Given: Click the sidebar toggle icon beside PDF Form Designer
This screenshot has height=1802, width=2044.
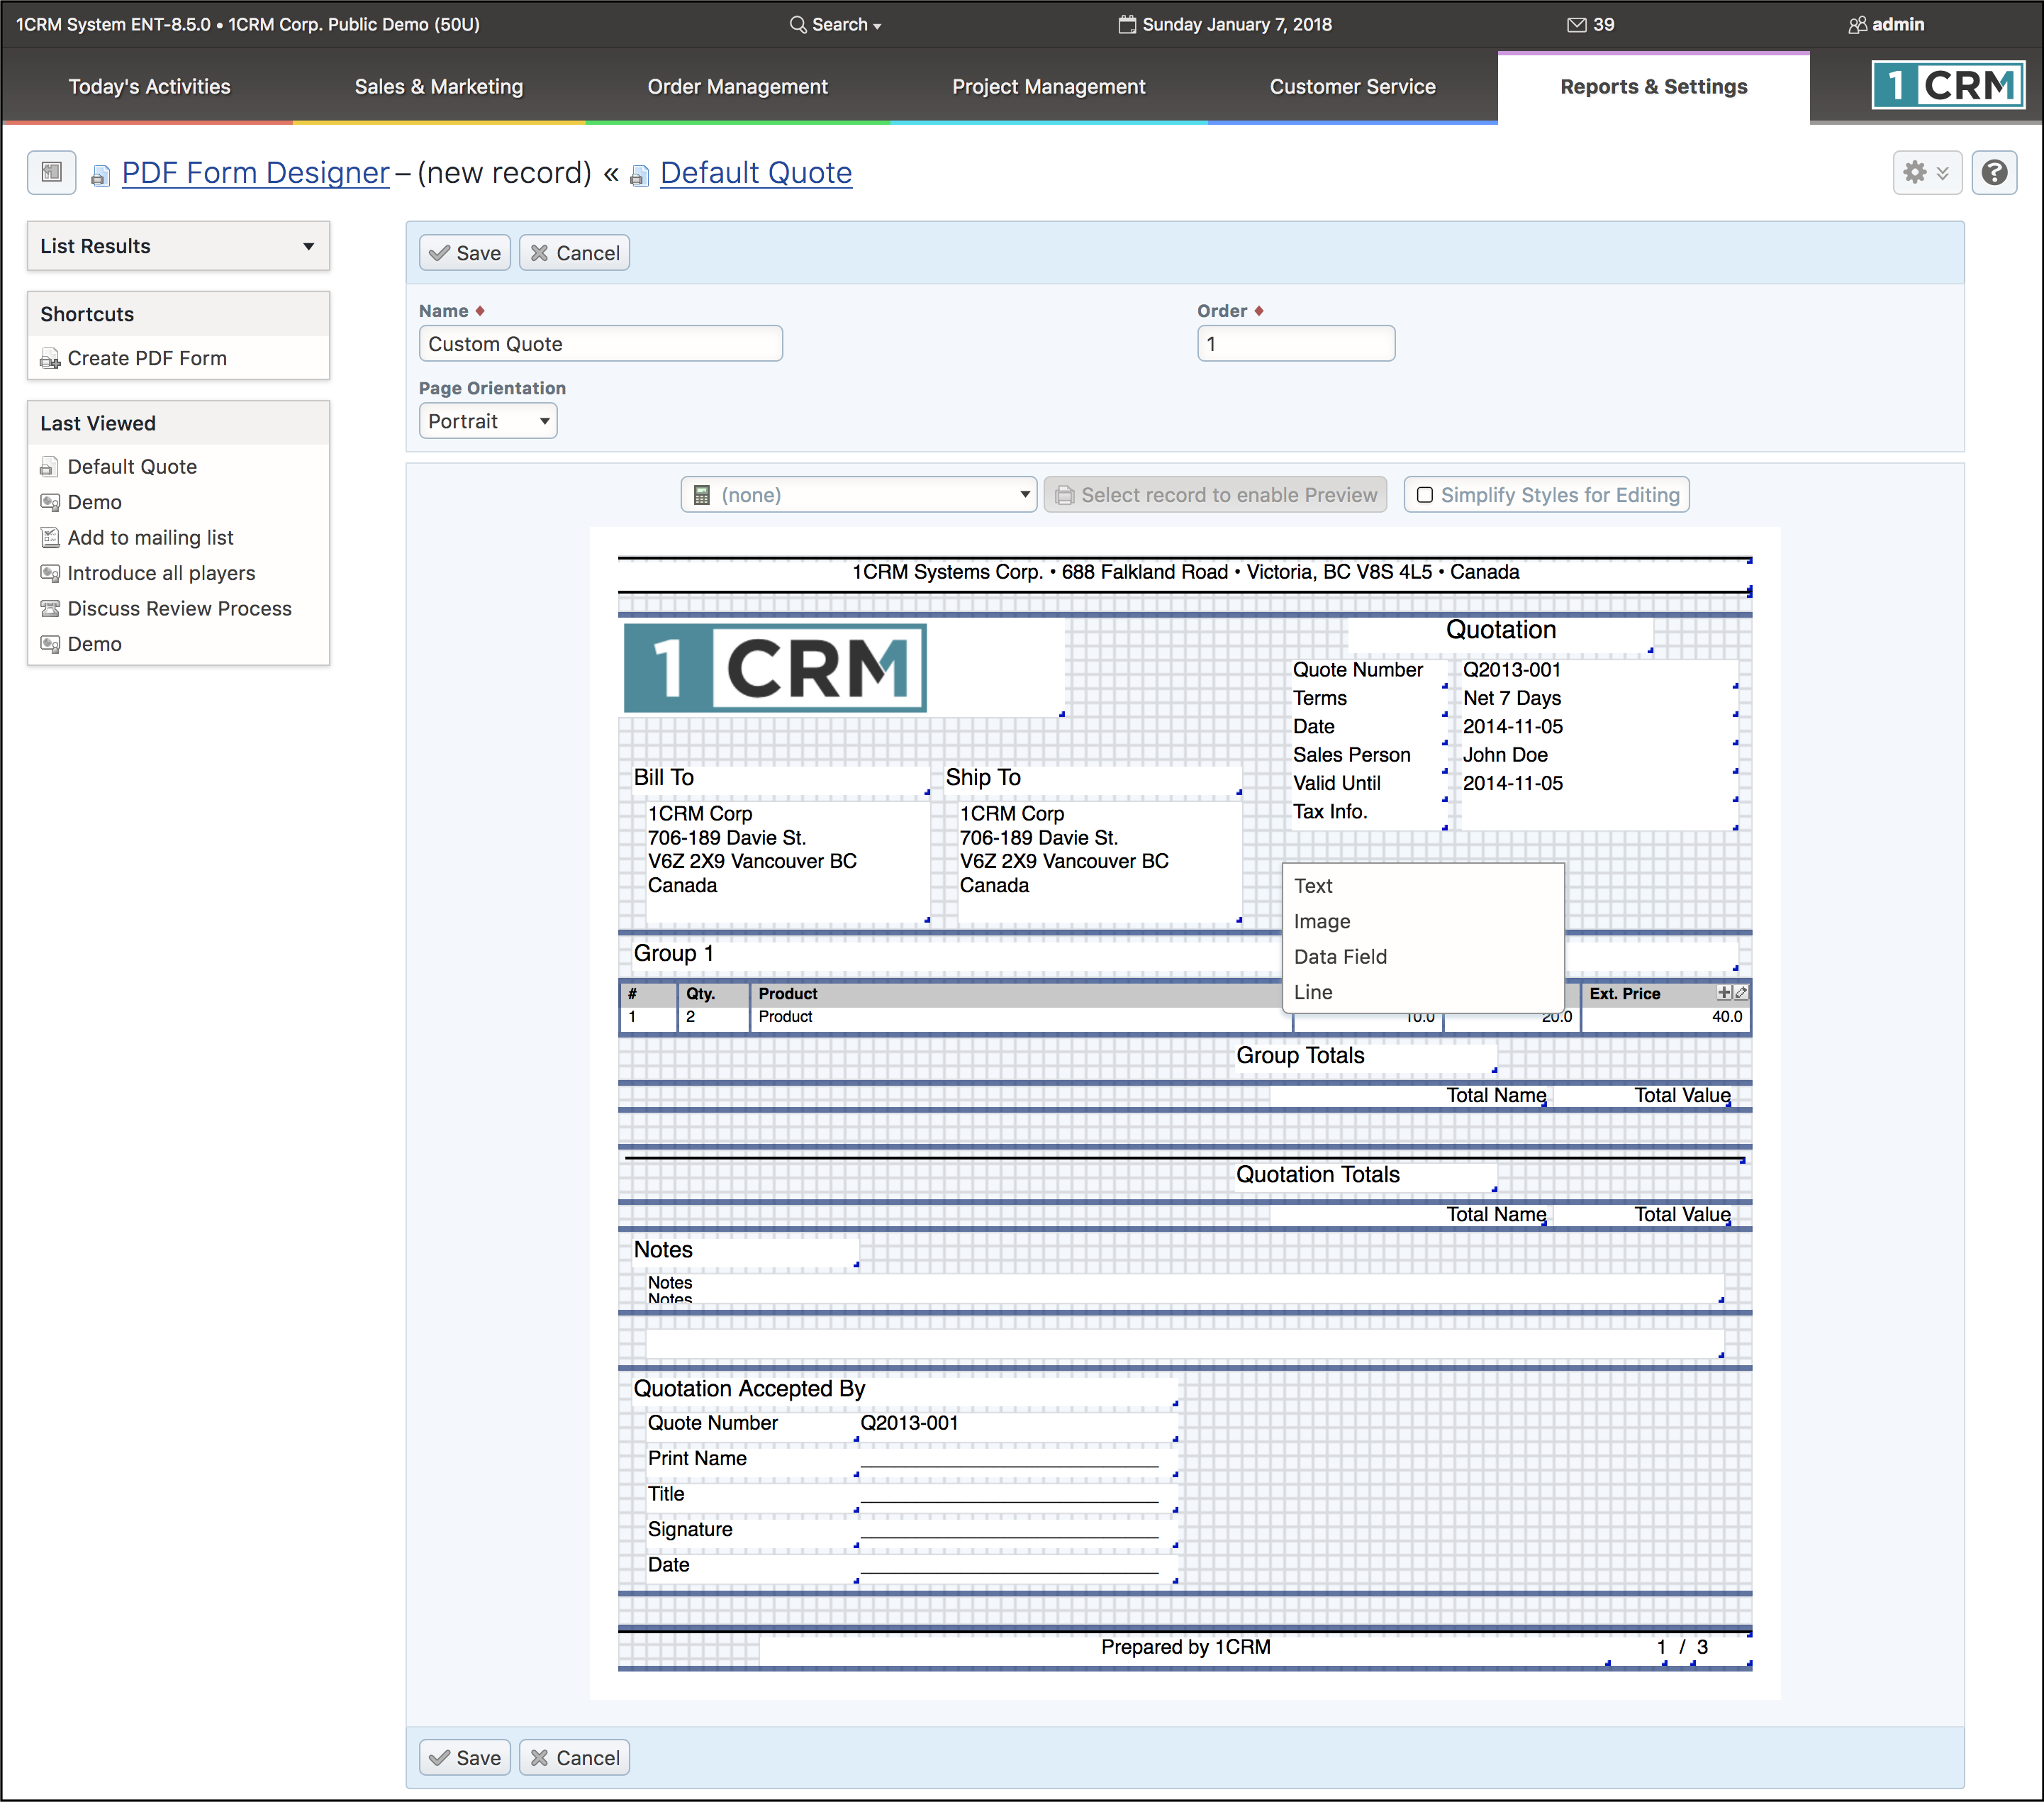Looking at the screenshot, I should pyautogui.click(x=52, y=172).
